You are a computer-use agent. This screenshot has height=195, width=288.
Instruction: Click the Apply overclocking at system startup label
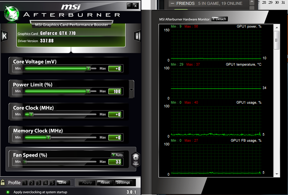[x=40, y=192]
